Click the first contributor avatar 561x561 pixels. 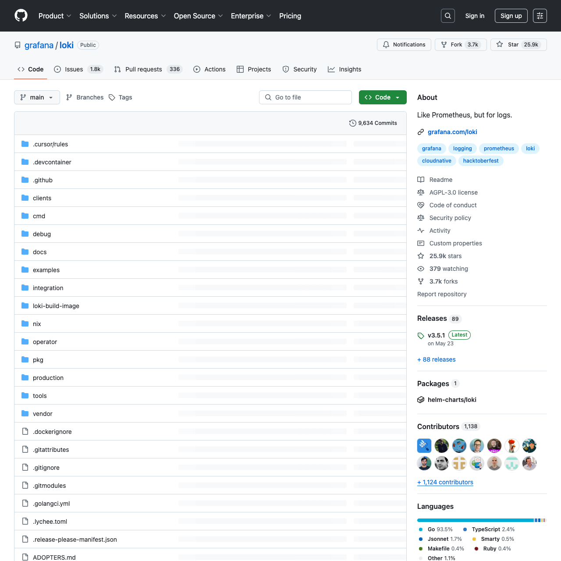tap(424, 446)
